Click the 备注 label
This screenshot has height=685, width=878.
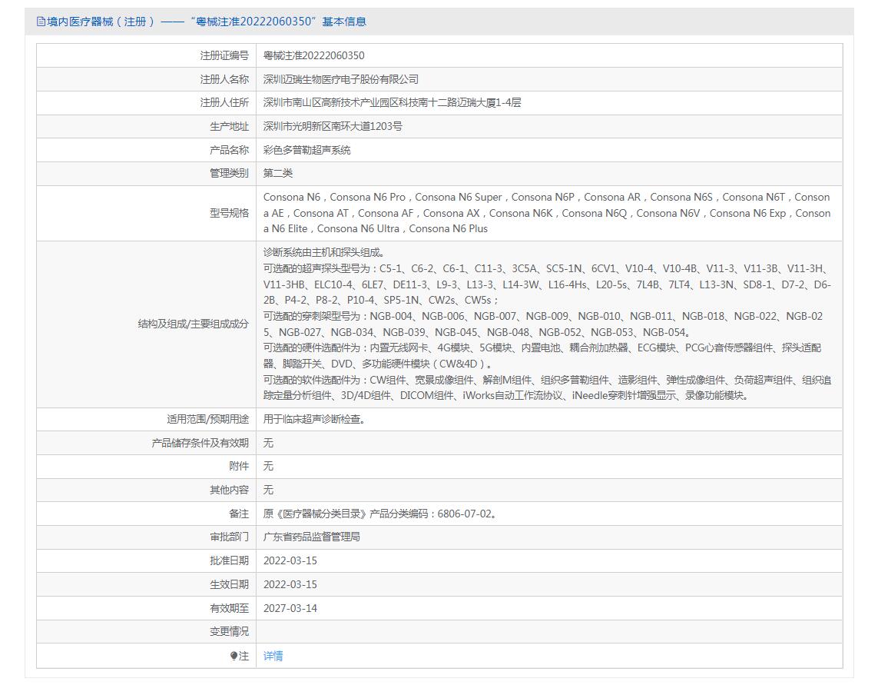[239, 514]
